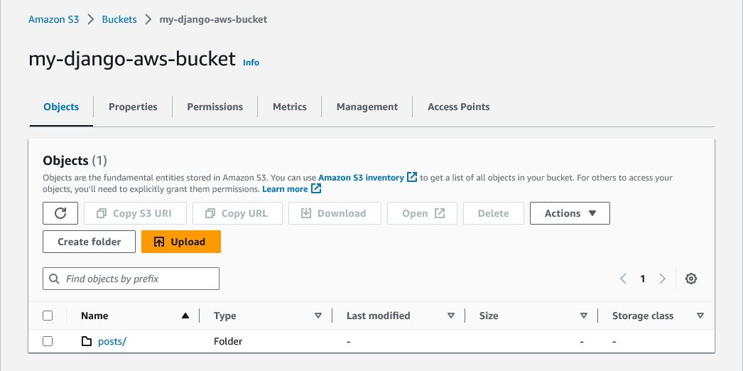The width and height of the screenshot is (743, 371).
Task: Click the Create folder button
Action: tap(90, 242)
